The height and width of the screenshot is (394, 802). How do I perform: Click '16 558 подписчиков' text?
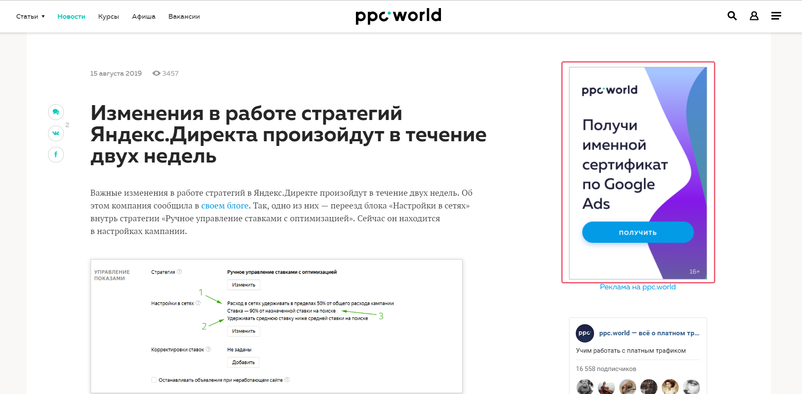click(606, 369)
